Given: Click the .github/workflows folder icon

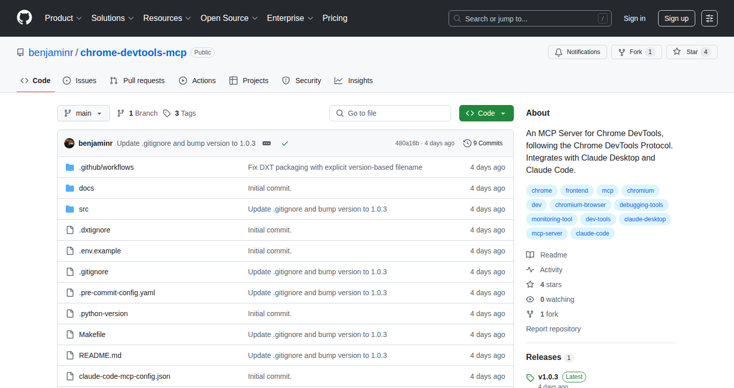Looking at the screenshot, I should pos(70,167).
